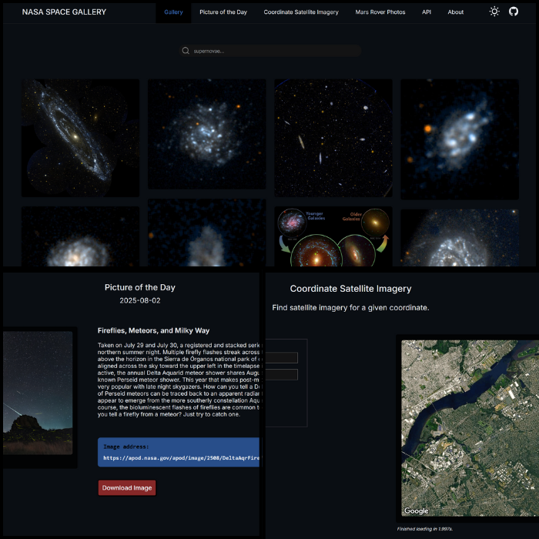Click the Image address URL text
The width and height of the screenshot is (539, 539).
(x=181, y=458)
